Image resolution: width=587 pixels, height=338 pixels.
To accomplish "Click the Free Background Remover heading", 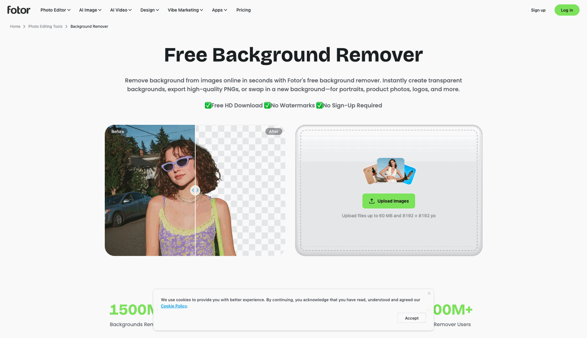I will tap(293, 55).
